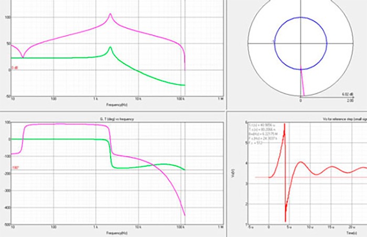Click the red 0 dB marker label
This screenshot has width=367, height=237.
click(x=15, y=68)
